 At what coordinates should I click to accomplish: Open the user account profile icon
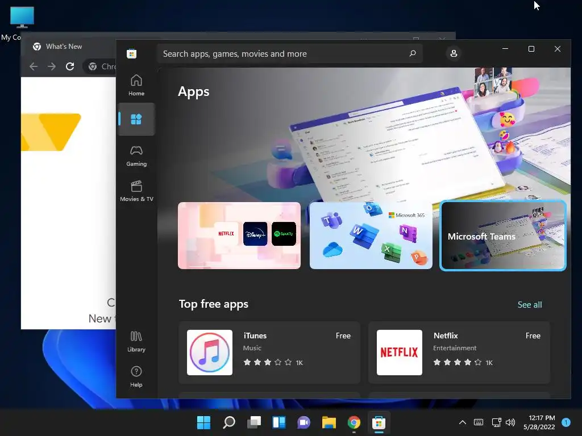[x=454, y=53]
